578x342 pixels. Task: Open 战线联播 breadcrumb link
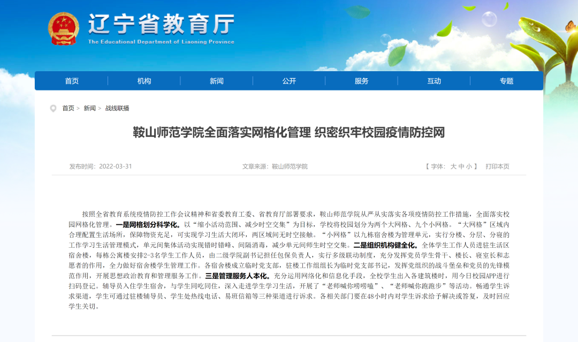(117, 108)
